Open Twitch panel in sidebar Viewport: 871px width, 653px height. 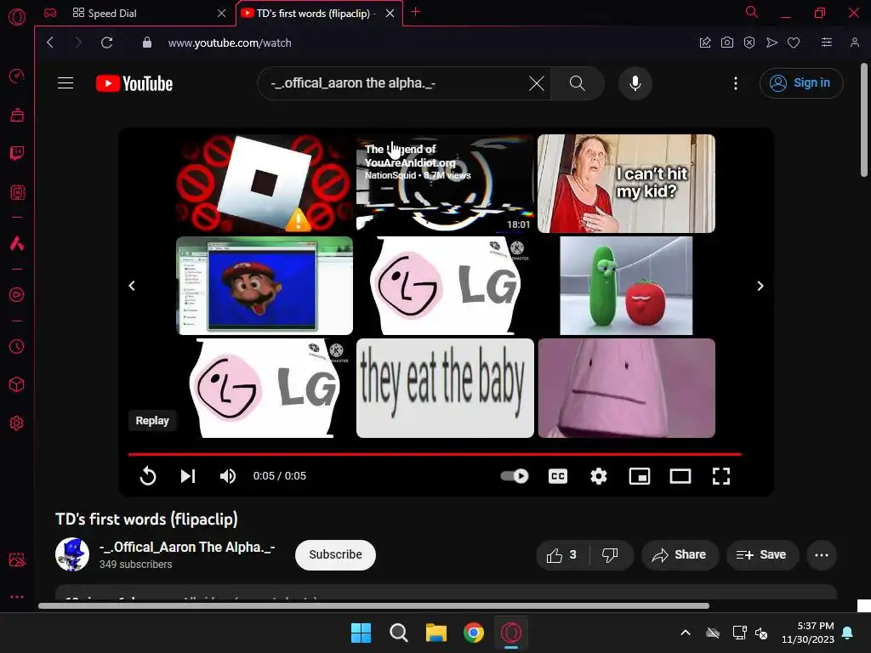[17, 153]
